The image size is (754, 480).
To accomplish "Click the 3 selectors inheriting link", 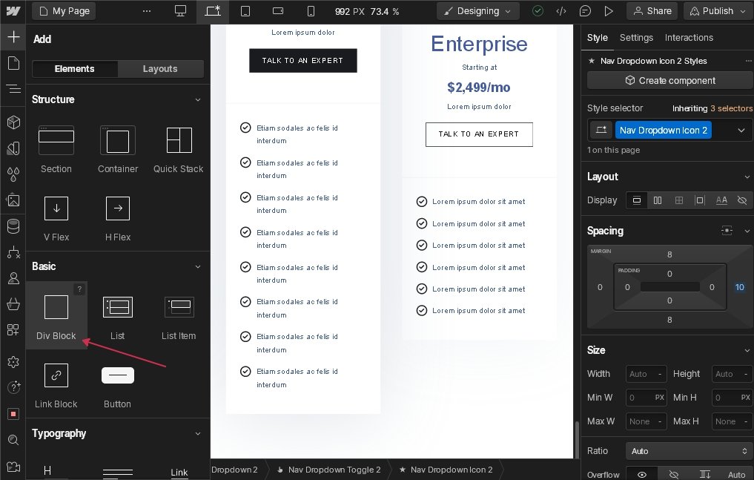I will pos(732,109).
